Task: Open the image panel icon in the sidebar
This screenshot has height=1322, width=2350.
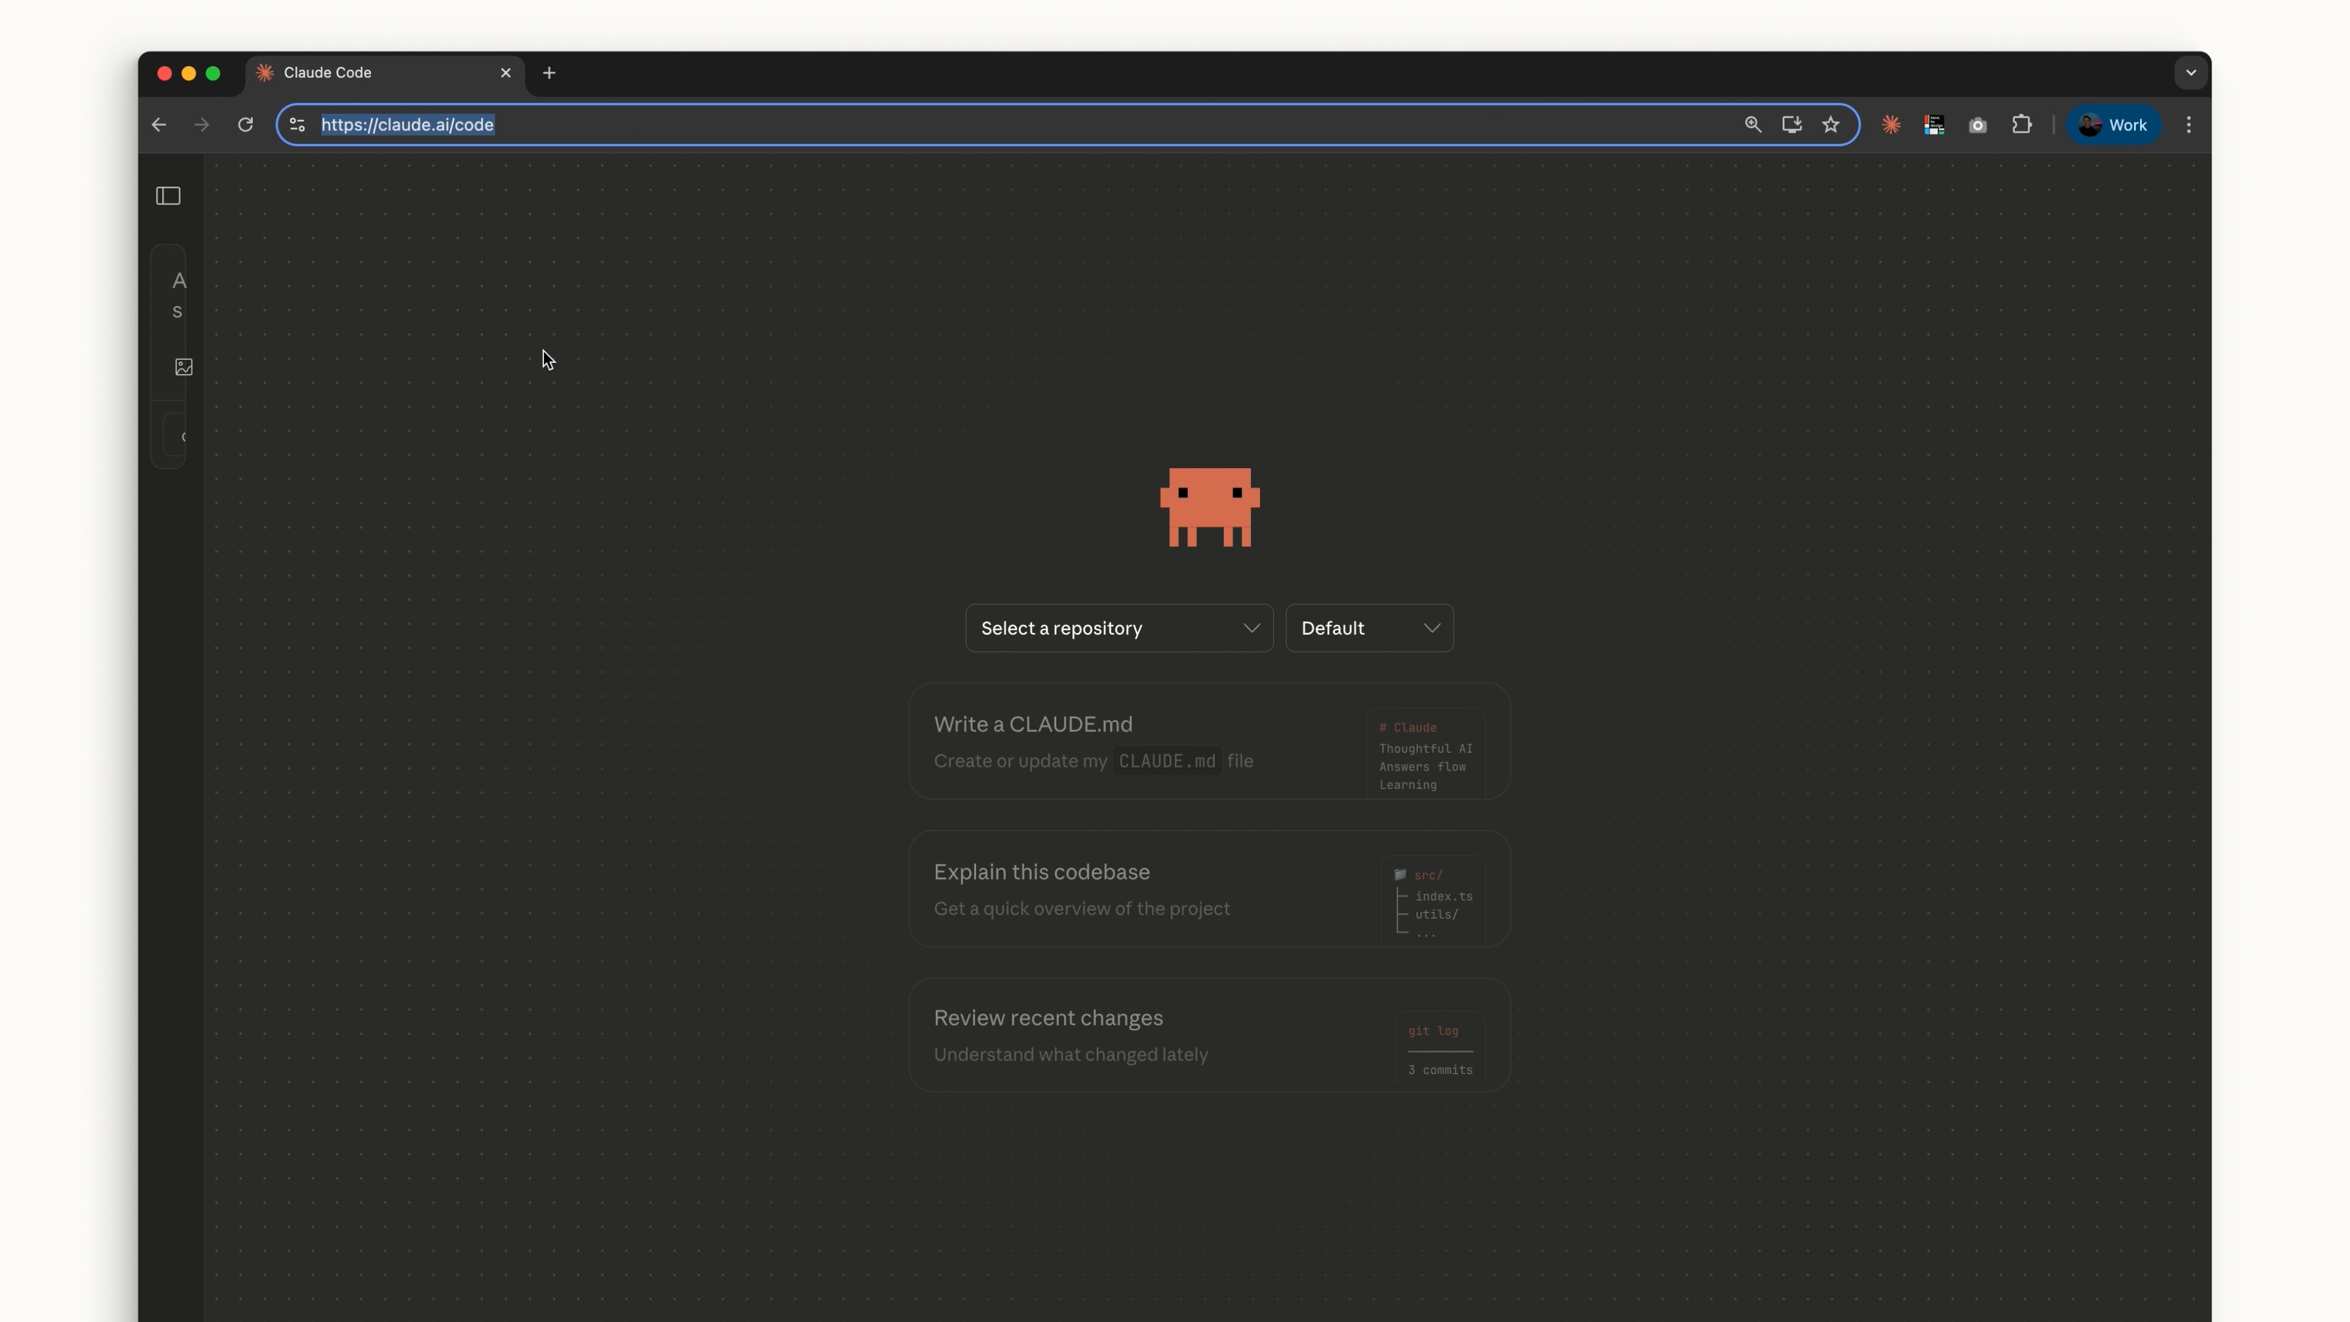Action: pos(182,367)
